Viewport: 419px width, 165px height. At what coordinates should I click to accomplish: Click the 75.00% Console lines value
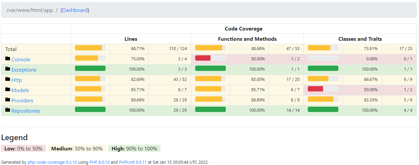[138, 59]
